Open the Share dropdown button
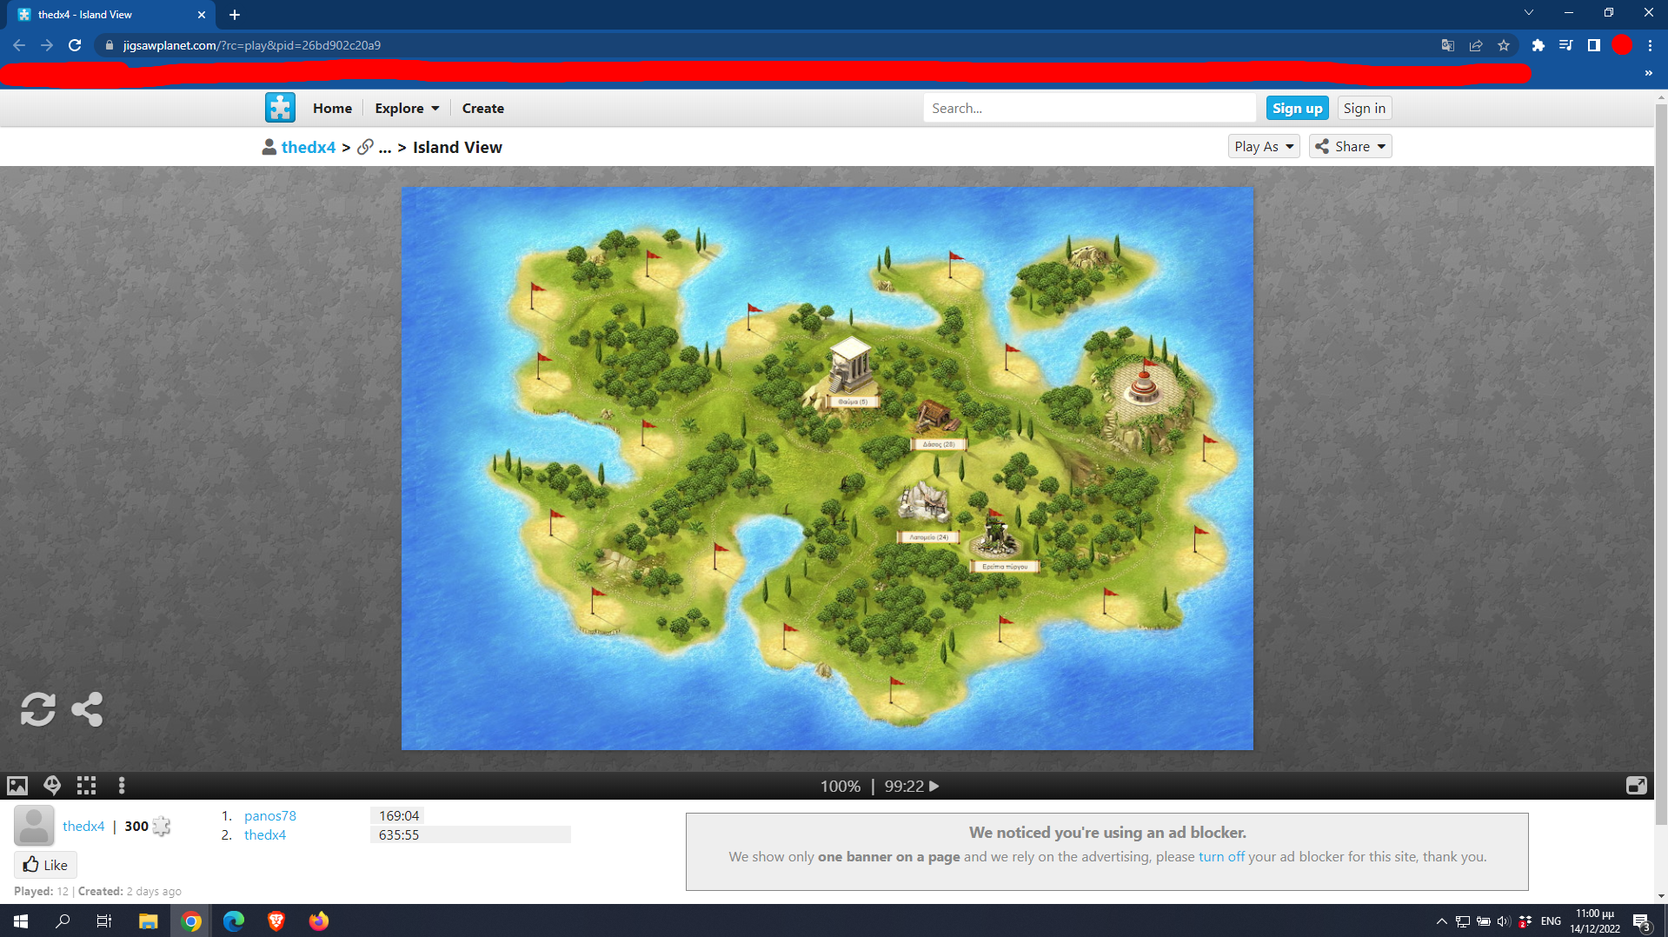1668x937 pixels. click(x=1350, y=146)
